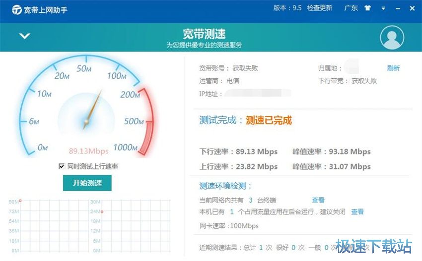Viewport: 422px width, 261px height.
Task: Collapse the panel with the chevron arrow
Action: 25,36
